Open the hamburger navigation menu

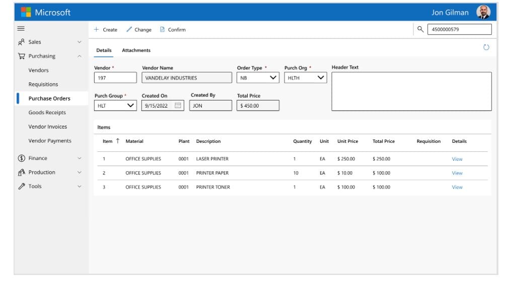pyautogui.click(x=21, y=29)
